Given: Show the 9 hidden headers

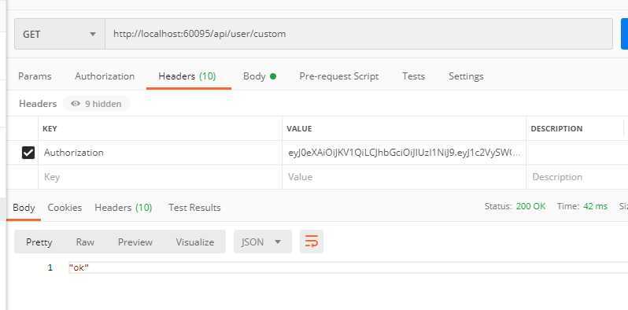Looking at the screenshot, I should pos(96,104).
